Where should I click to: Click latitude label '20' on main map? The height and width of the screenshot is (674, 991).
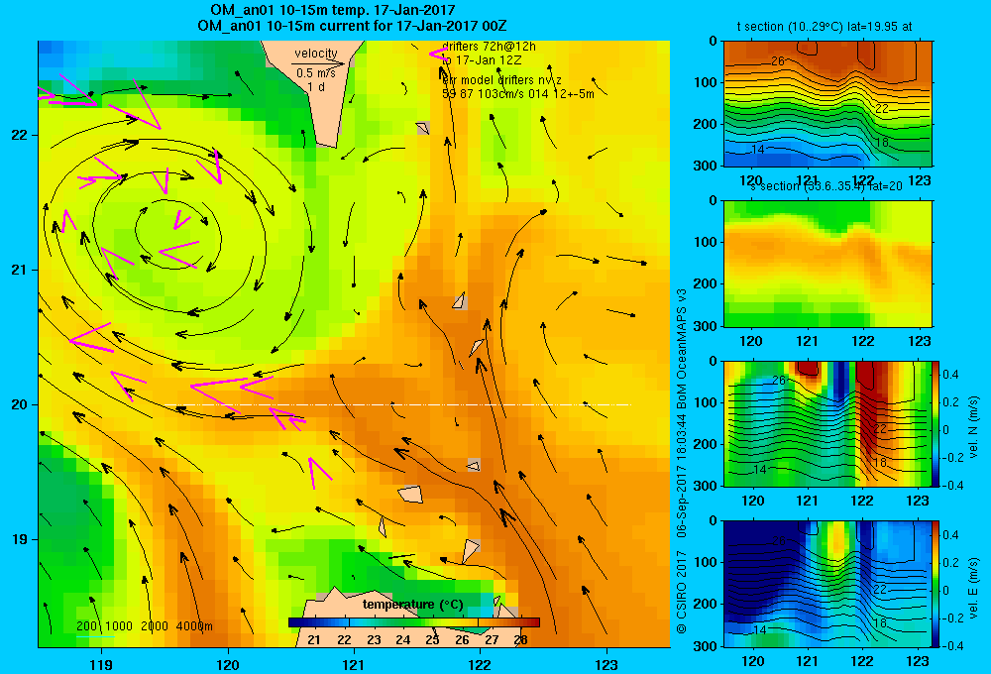19,404
